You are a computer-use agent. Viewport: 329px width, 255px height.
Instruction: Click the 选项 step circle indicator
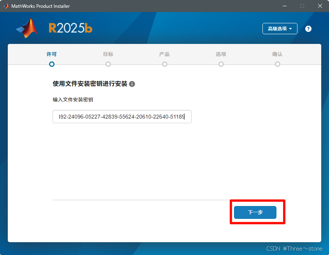click(x=221, y=64)
